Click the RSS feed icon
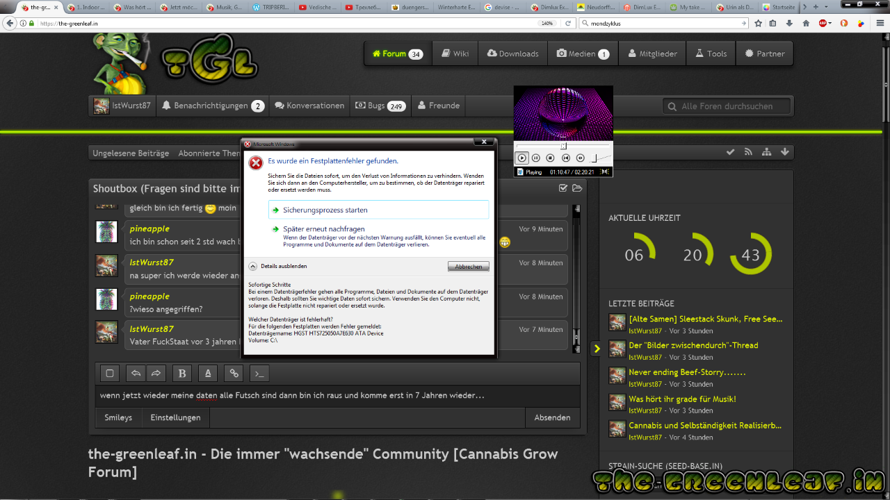 [x=748, y=152]
